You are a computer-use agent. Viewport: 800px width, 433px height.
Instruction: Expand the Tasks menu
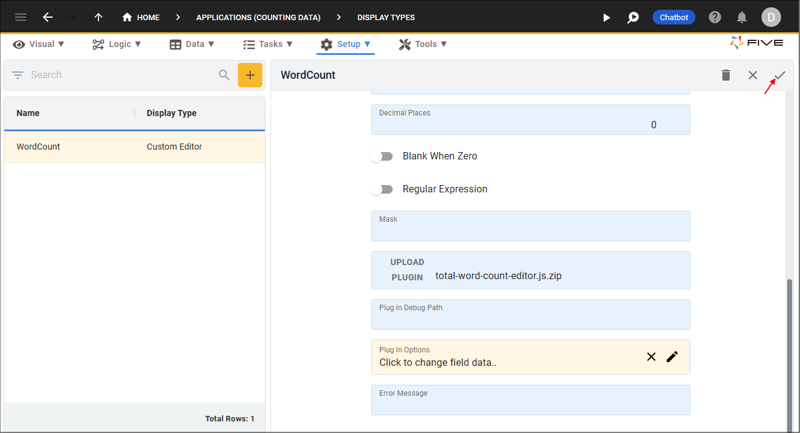[x=268, y=44]
